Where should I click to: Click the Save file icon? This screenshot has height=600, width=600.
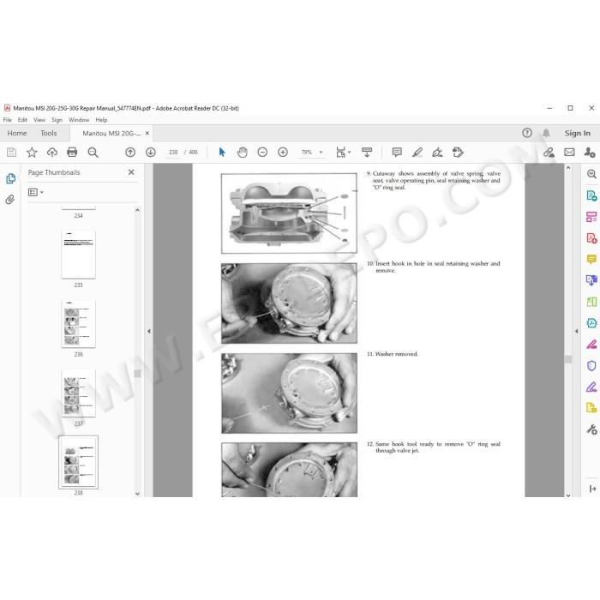point(11,153)
